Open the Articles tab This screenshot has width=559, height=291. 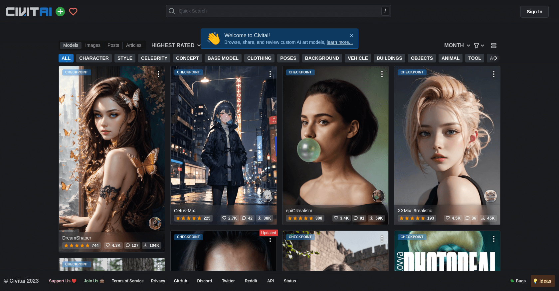click(x=133, y=45)
